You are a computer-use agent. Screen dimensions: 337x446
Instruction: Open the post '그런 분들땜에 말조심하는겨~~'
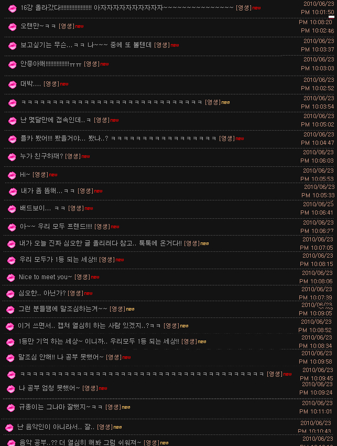tap(63, 309)
